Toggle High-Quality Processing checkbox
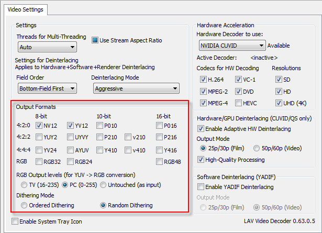 [x=201, y=160]
